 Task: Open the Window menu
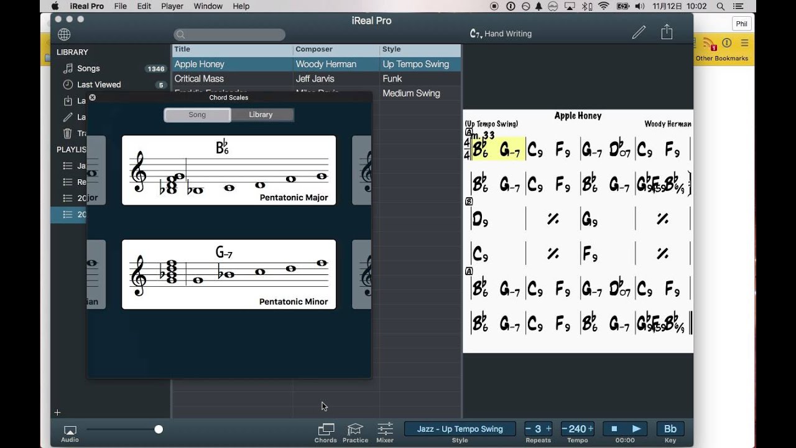[208, 6]
